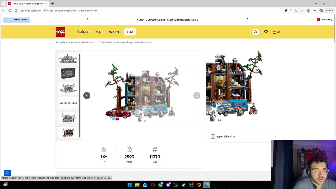This screenshot has width=336, height=189.
Task: Click the main product image
Action: point(142,96)
